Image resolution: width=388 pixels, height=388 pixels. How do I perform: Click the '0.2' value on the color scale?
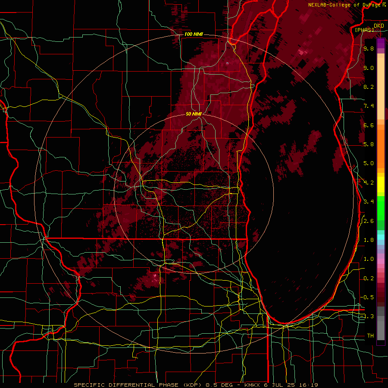pyautogui.click(x=369, y=278)
